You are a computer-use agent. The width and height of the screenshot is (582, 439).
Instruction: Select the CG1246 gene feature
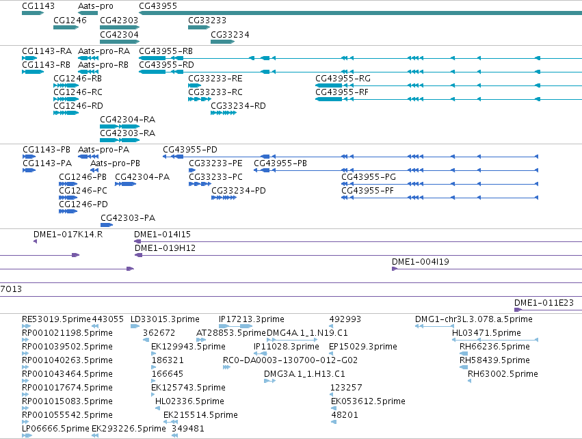tap(66, 27)
